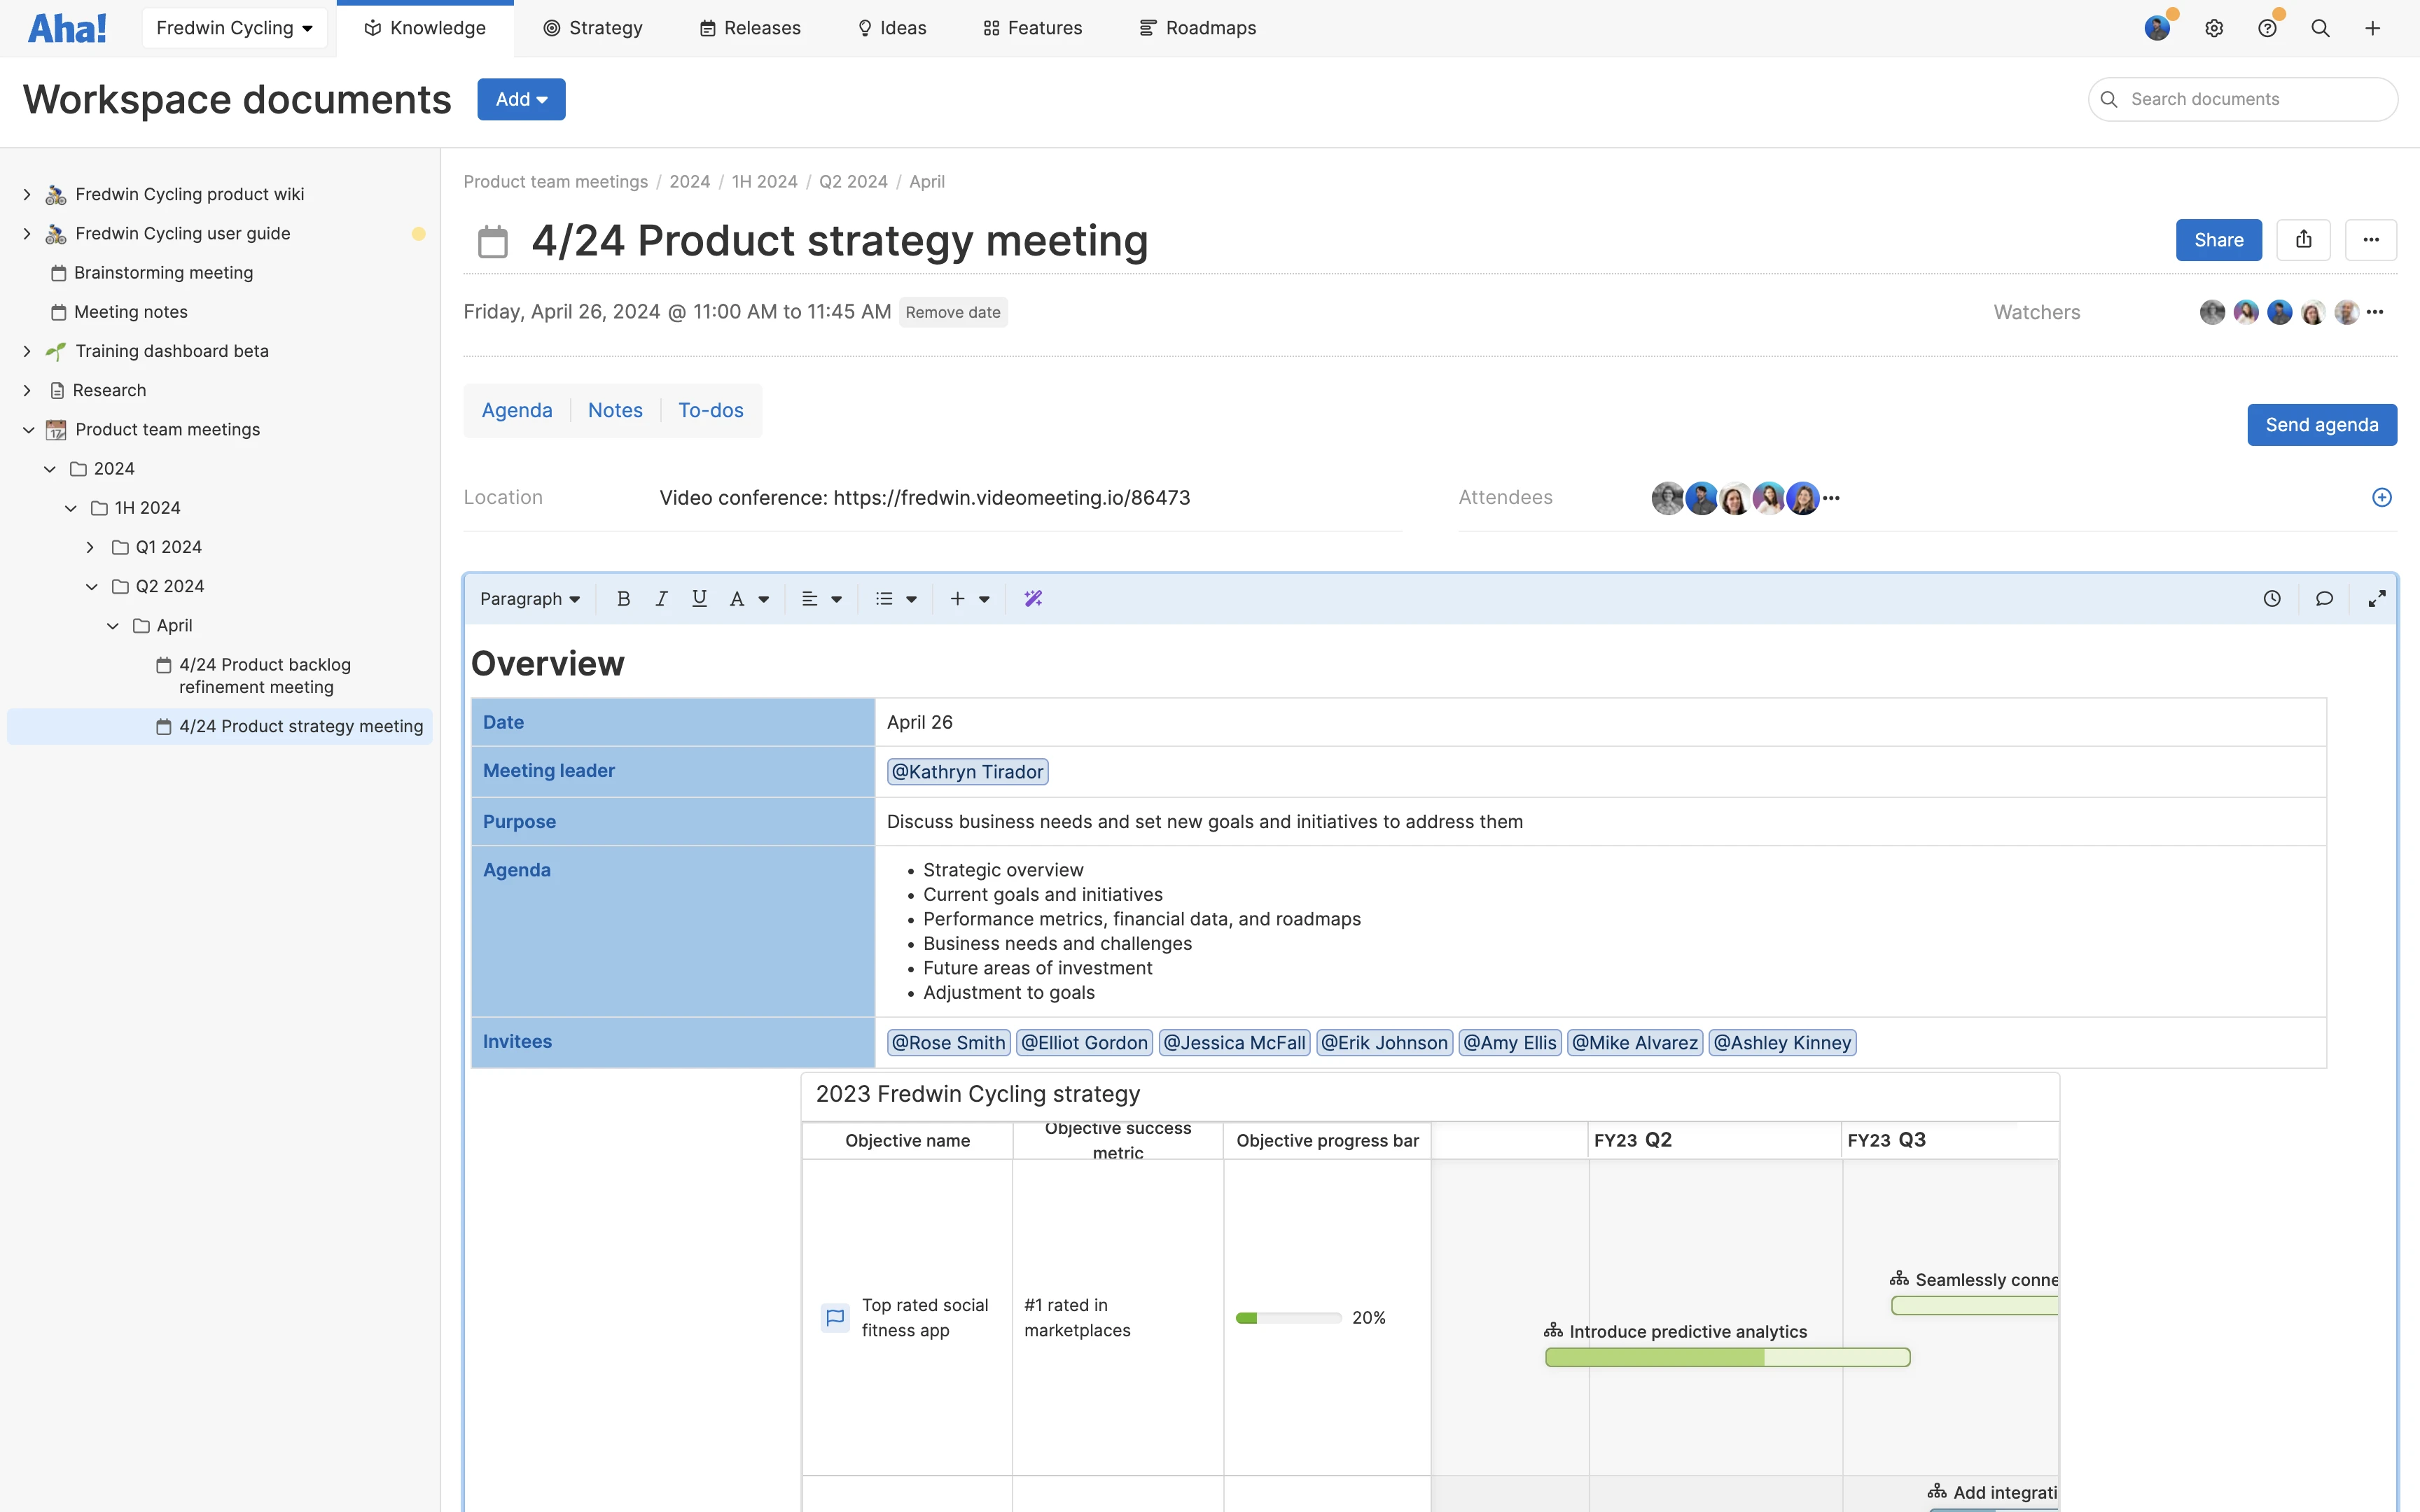Open the comments panel from the editor toolbar
2420x1512 pixels.
2324,598
